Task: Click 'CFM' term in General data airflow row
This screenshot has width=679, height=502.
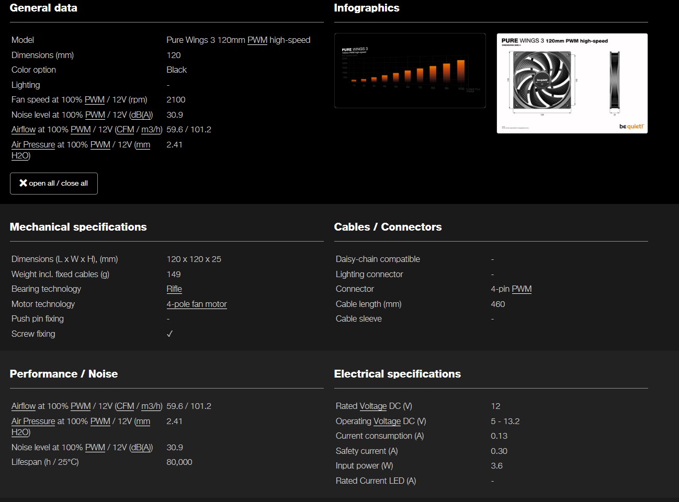Action: point(126,130)
